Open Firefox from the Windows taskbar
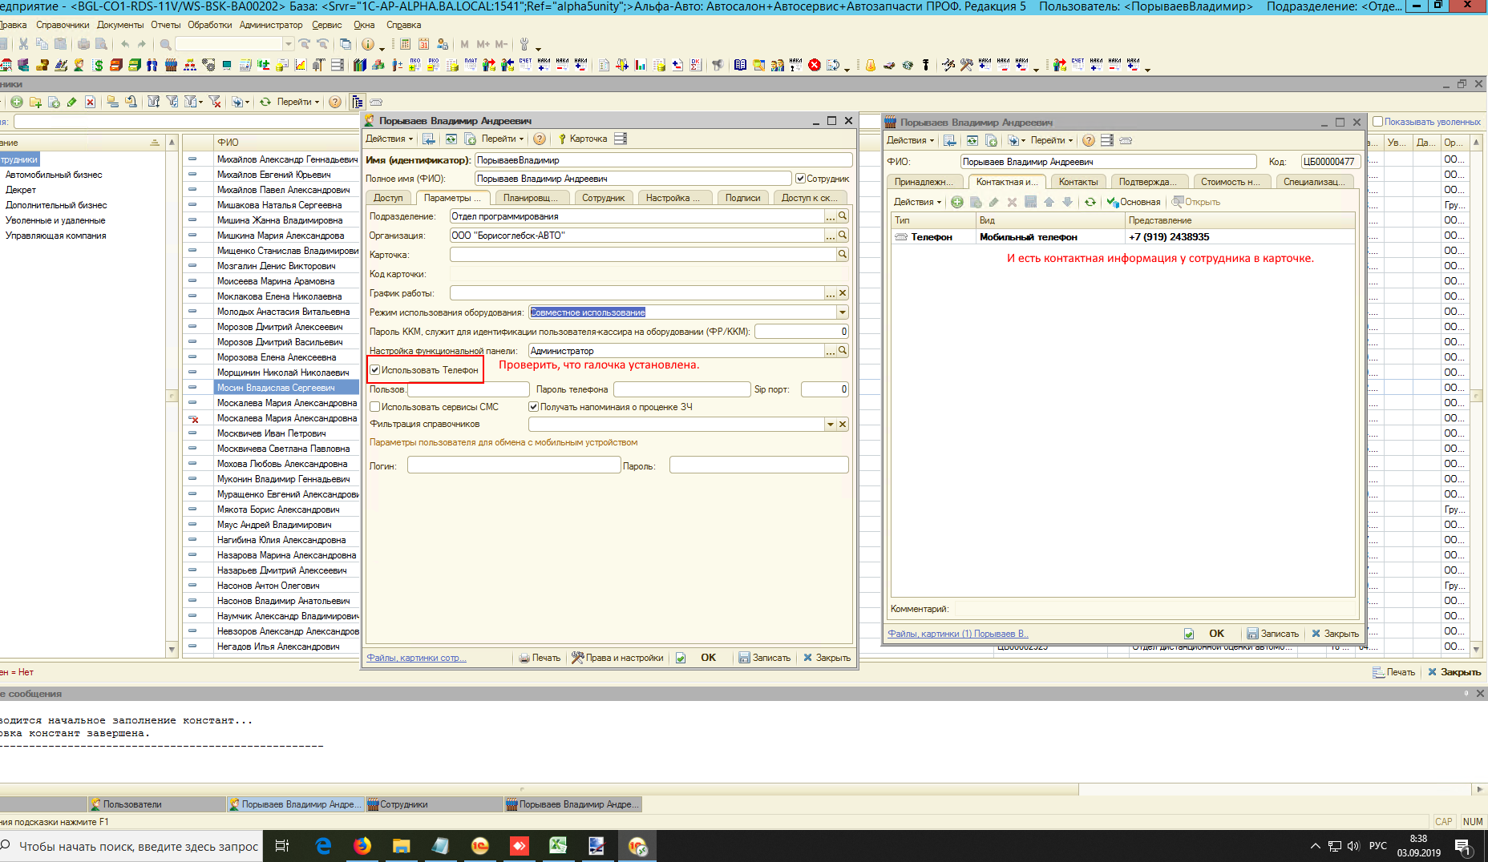The width and height of the screenshot is (1488, 862). pyautogui.click(x=362, y=846)
